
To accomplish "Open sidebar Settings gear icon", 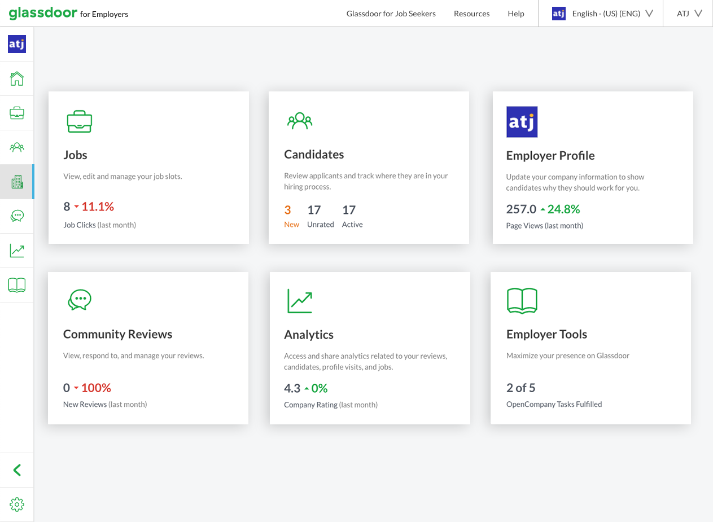I will pyautogui.click(x=17, y=504).
